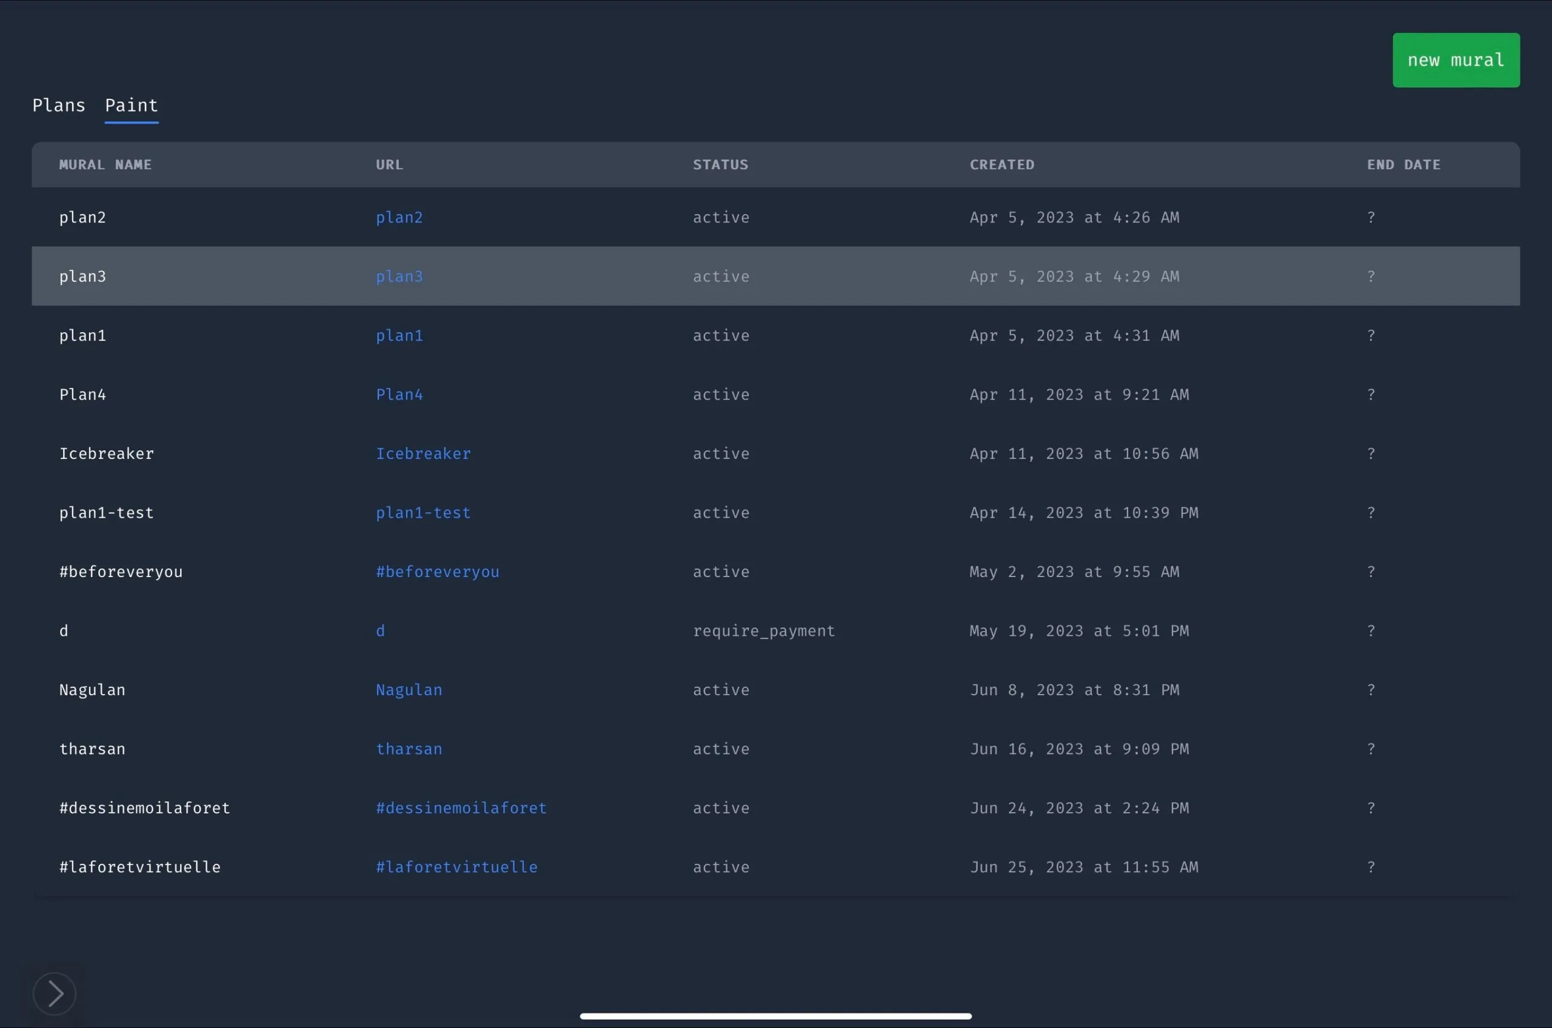This screenshot has height=1028, width=1552.
Task: Click the END DATE column header
Action: (1403, 164)
